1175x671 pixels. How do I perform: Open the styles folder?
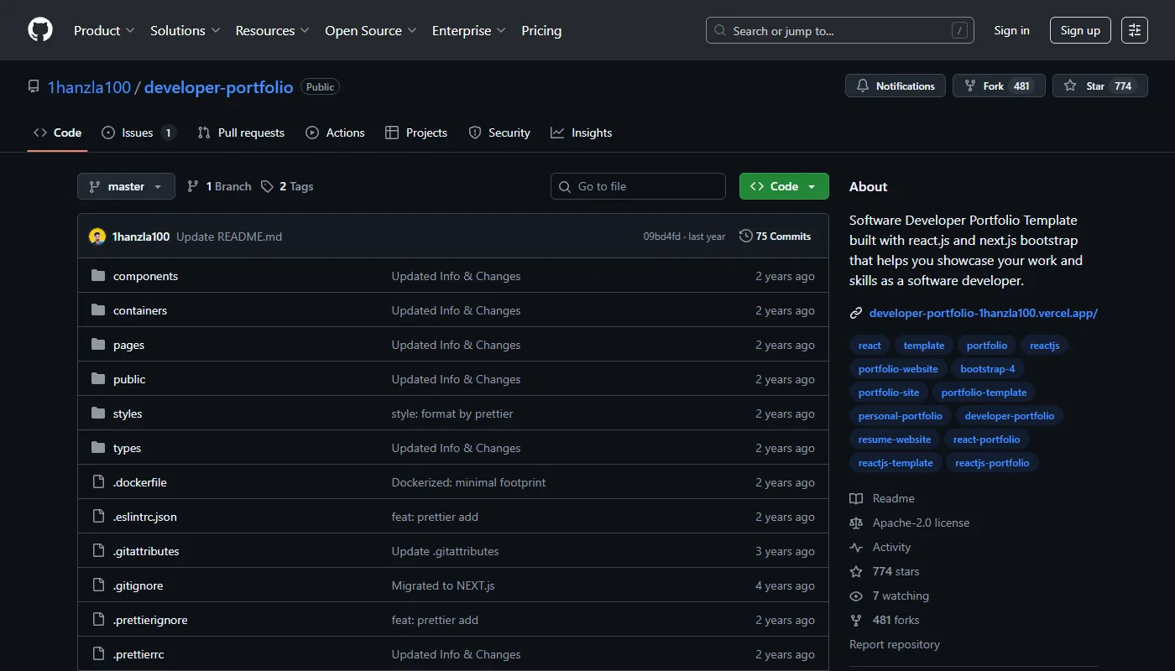coord(128,414)
